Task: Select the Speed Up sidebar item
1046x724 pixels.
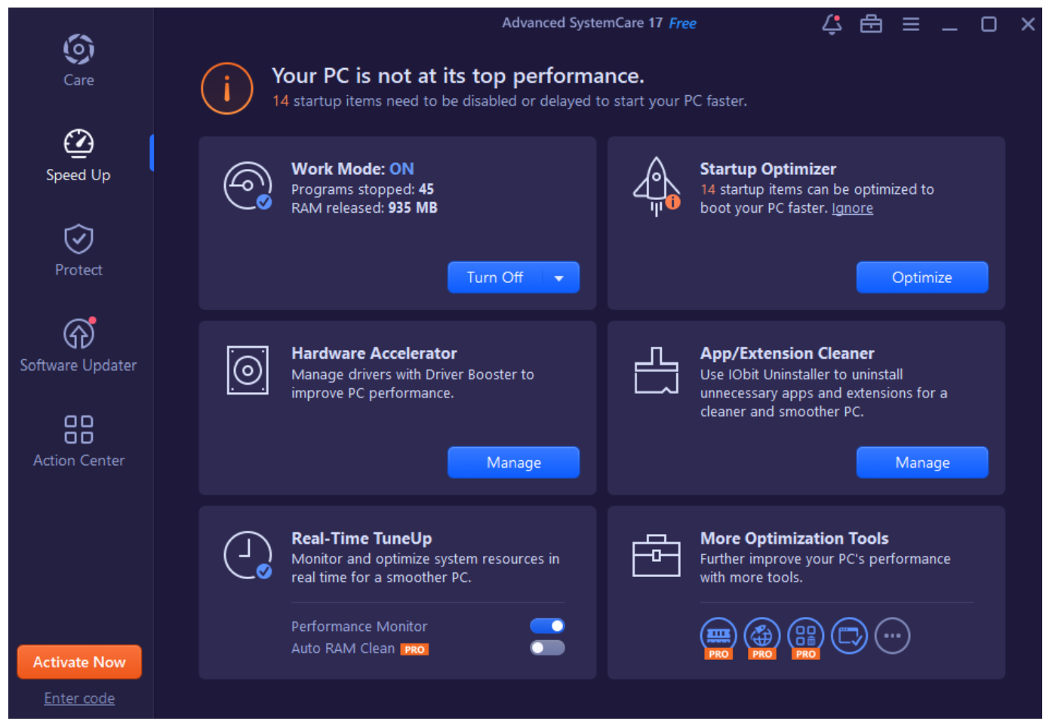Action: pos(78,155)
